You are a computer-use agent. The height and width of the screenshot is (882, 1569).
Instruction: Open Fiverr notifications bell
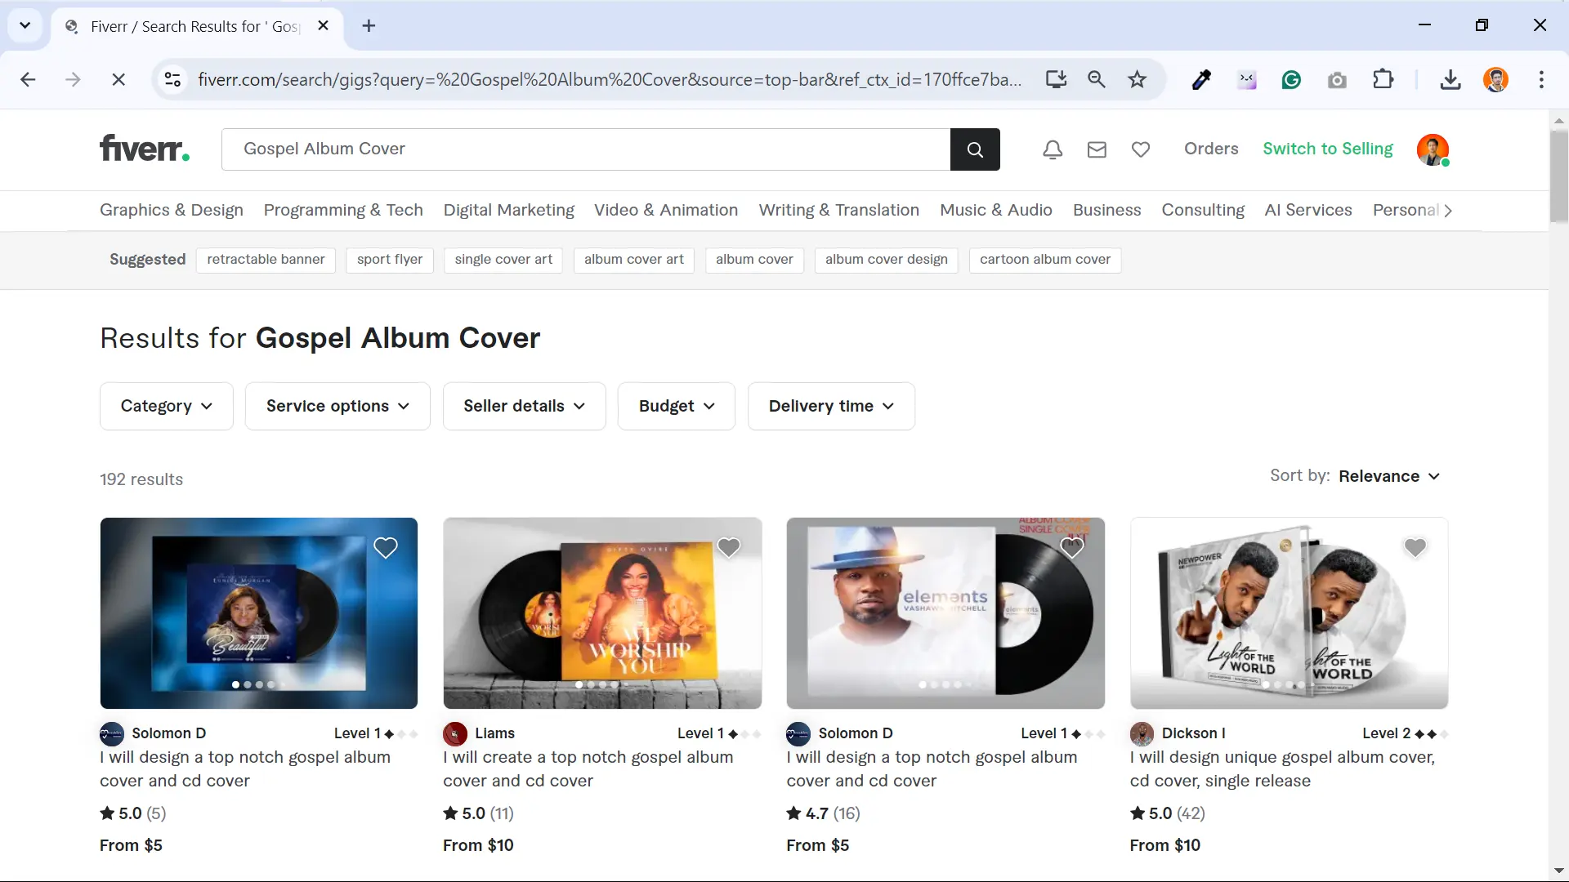click(1053, 149)
